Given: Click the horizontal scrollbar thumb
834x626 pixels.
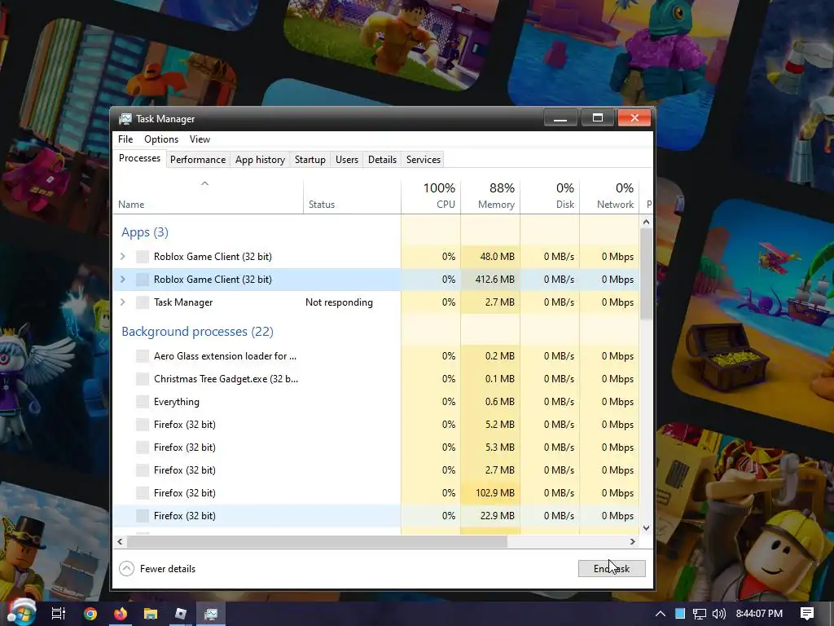Looking at the screenshot, I should click(317, 542).
